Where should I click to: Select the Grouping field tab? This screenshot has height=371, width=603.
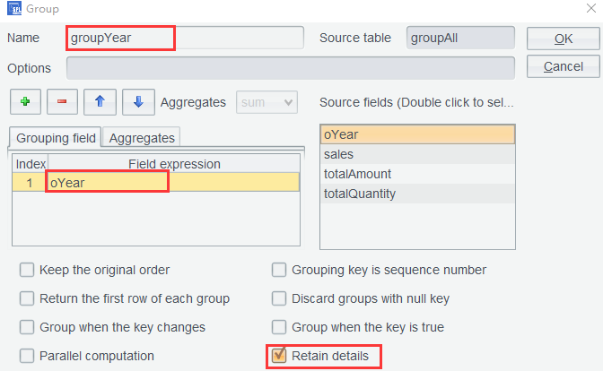pyautogui.click(x=56, y=137)
